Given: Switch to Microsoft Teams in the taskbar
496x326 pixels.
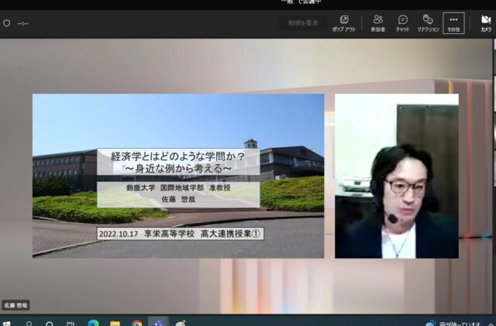Looking at the screenshot, I should pos(158,322).
